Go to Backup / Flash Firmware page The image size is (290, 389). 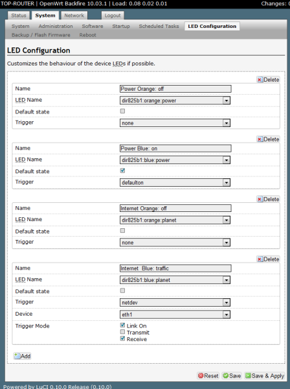click(41, 35)
